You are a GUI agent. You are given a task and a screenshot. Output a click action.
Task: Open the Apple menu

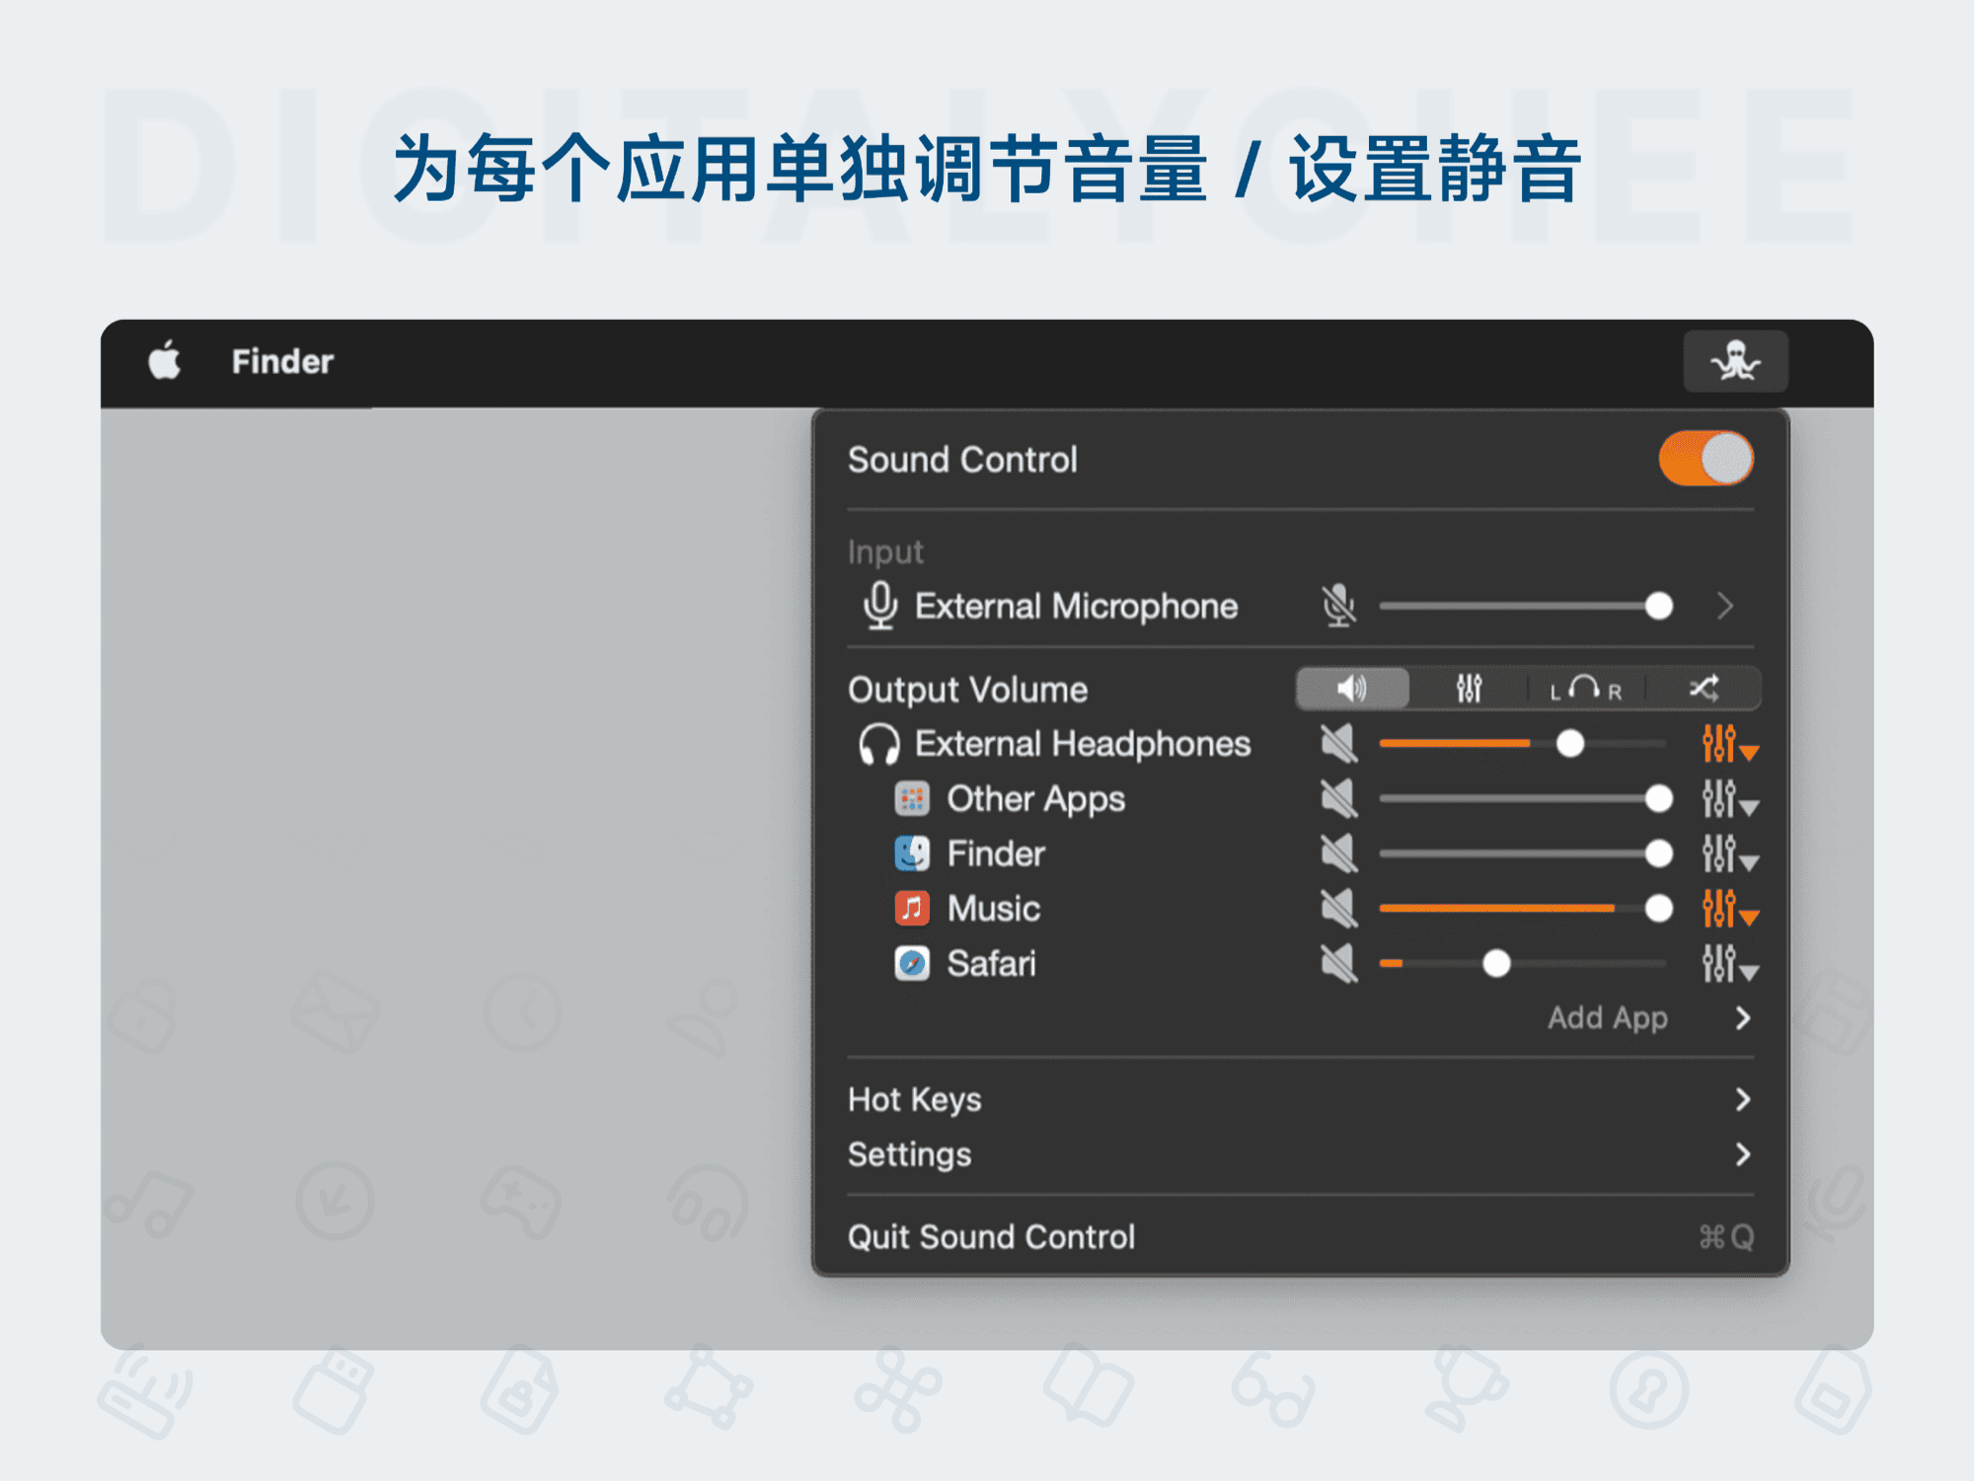click(164, 361)
